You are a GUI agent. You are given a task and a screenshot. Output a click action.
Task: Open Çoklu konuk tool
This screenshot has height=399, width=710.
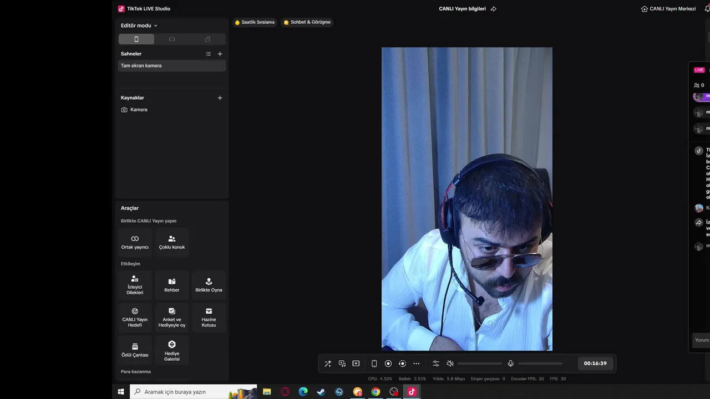172,242
